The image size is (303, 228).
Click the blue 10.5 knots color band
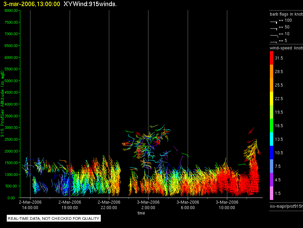coord(272,153)
